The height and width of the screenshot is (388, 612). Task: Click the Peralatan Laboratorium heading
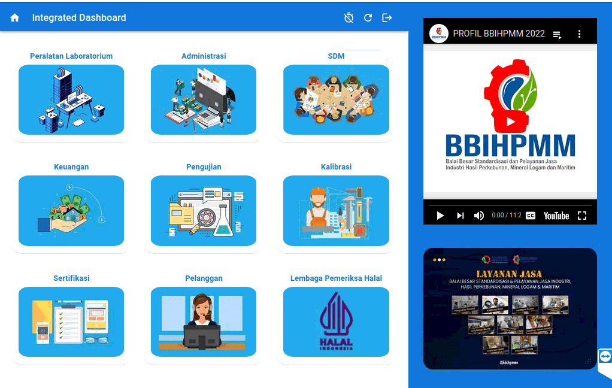(x=71, y=56)
